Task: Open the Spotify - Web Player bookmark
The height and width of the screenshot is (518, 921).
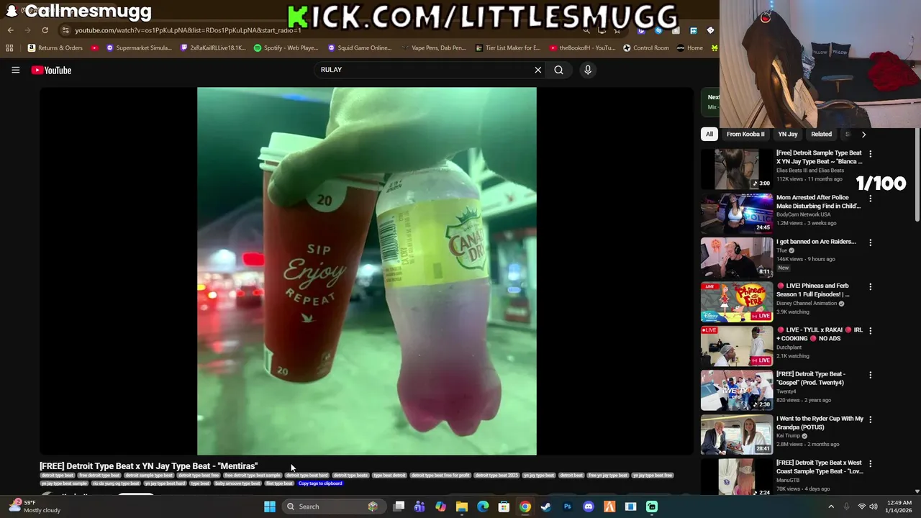Action: [286, 48]
